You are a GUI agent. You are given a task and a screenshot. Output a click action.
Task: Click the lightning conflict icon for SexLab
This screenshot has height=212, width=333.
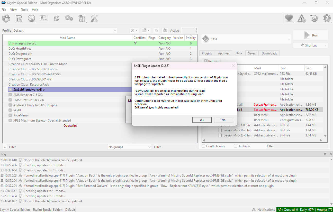(x=136, y=43)
